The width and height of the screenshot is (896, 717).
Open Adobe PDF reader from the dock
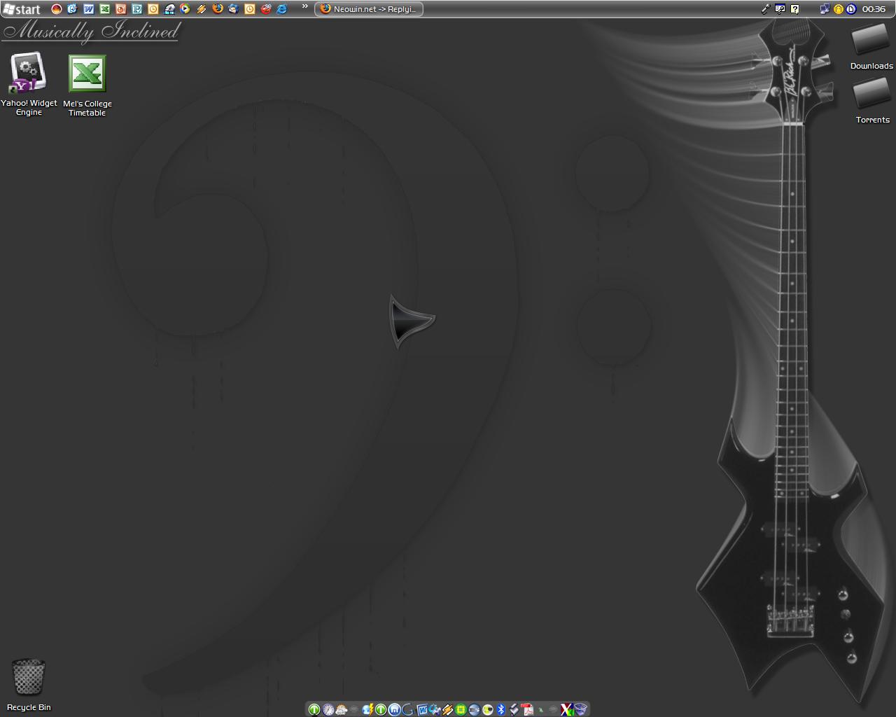[x=528, y=710]
